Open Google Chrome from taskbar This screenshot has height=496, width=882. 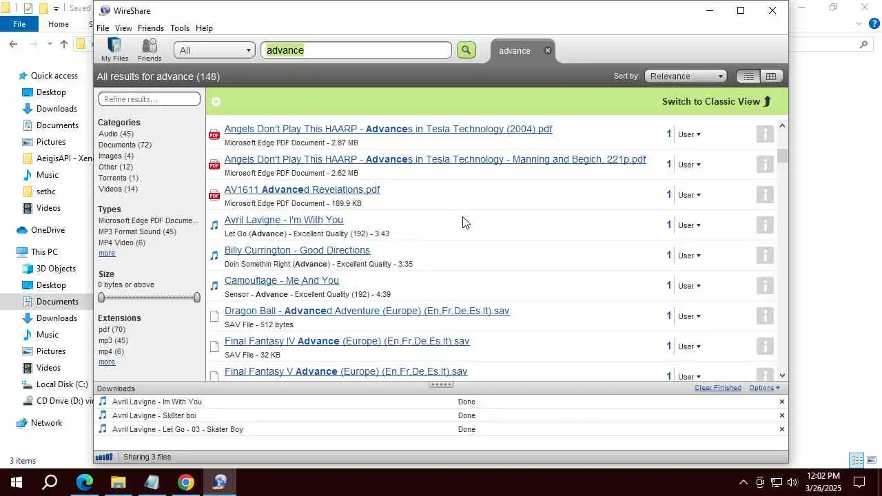tap(186, 482)
